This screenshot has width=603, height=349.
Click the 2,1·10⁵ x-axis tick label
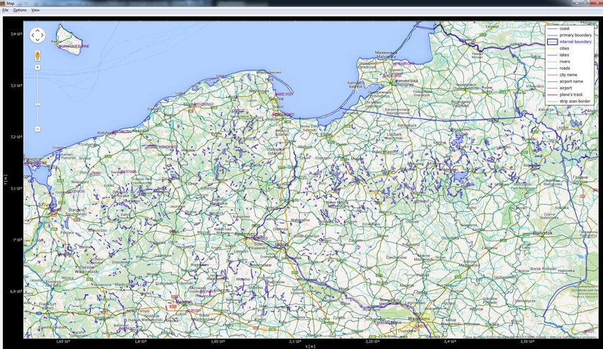294,341
